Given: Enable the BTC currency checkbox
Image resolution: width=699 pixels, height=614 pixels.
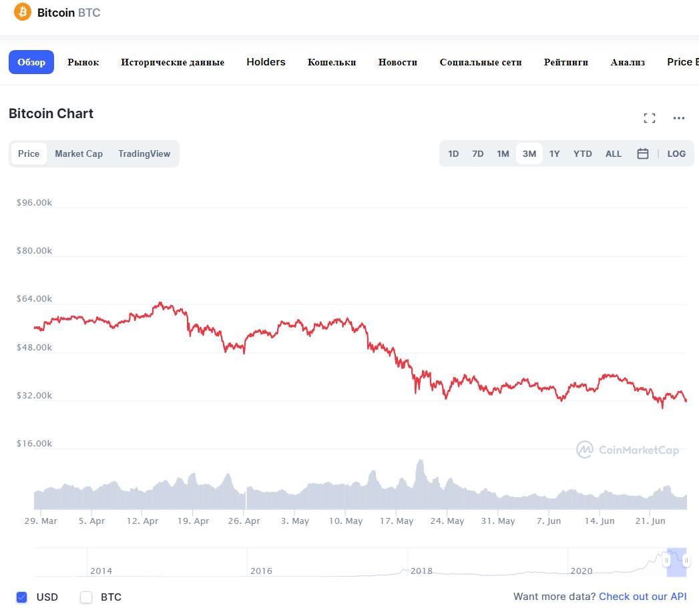Looking at the screenshot, I should [x=86, y=597].
